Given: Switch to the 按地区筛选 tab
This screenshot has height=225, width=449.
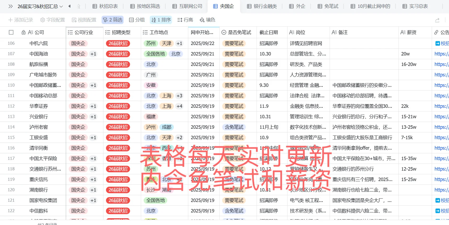Looking at the screenshot, I should pos(145,6).
